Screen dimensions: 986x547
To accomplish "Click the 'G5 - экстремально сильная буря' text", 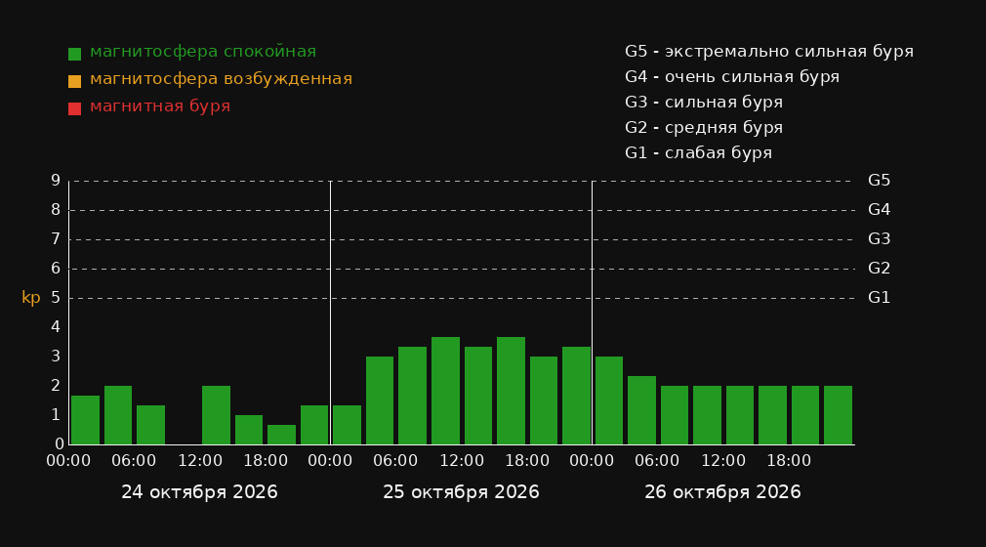I will click(769, 52).
